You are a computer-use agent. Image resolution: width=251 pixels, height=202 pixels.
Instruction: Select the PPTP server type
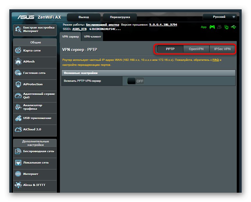170,49
